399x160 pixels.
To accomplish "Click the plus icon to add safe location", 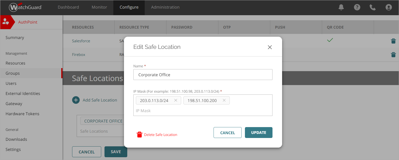I will tap(76, 100).
